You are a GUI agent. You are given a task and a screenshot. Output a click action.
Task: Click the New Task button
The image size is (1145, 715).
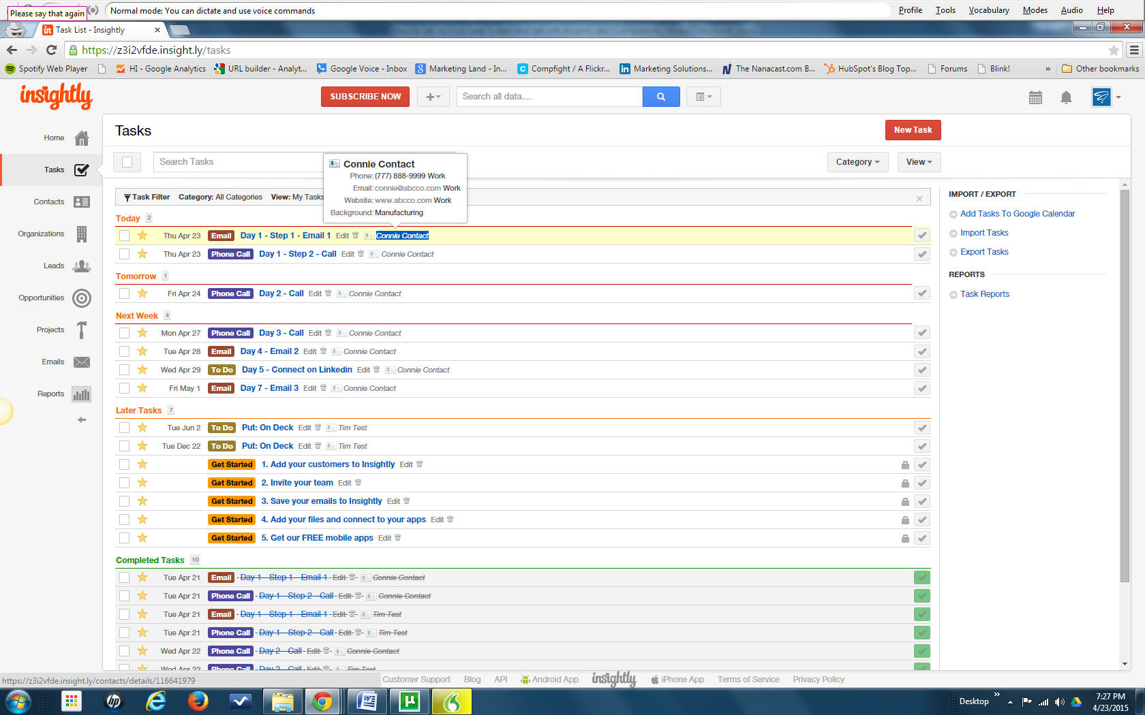[x=912, y=130]
